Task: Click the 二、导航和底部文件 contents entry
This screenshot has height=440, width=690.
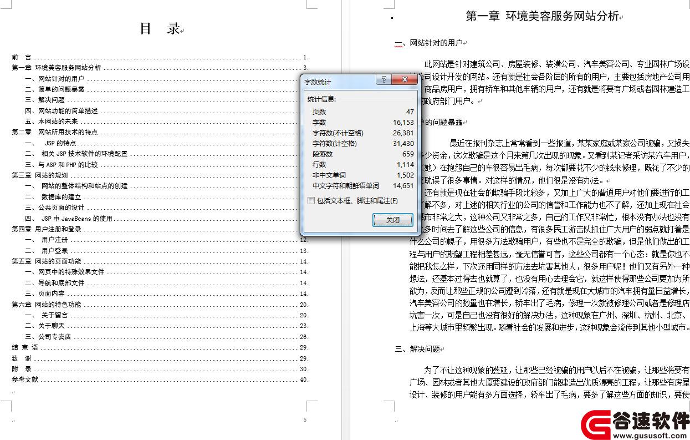Action: click(166, 283)
